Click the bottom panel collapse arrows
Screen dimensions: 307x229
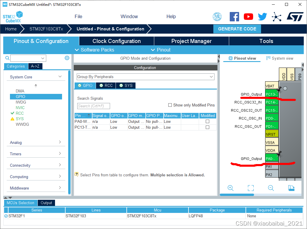click(8, 198)
